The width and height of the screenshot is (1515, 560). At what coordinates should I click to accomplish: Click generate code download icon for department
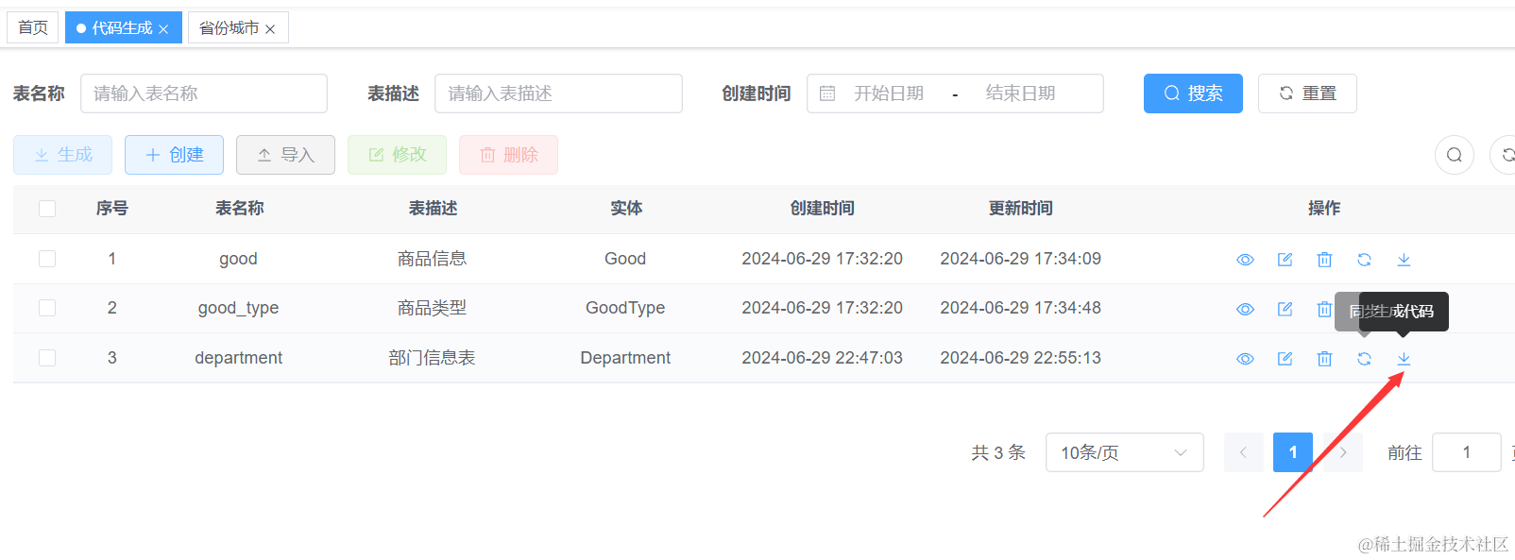(x=1404, y=359)
